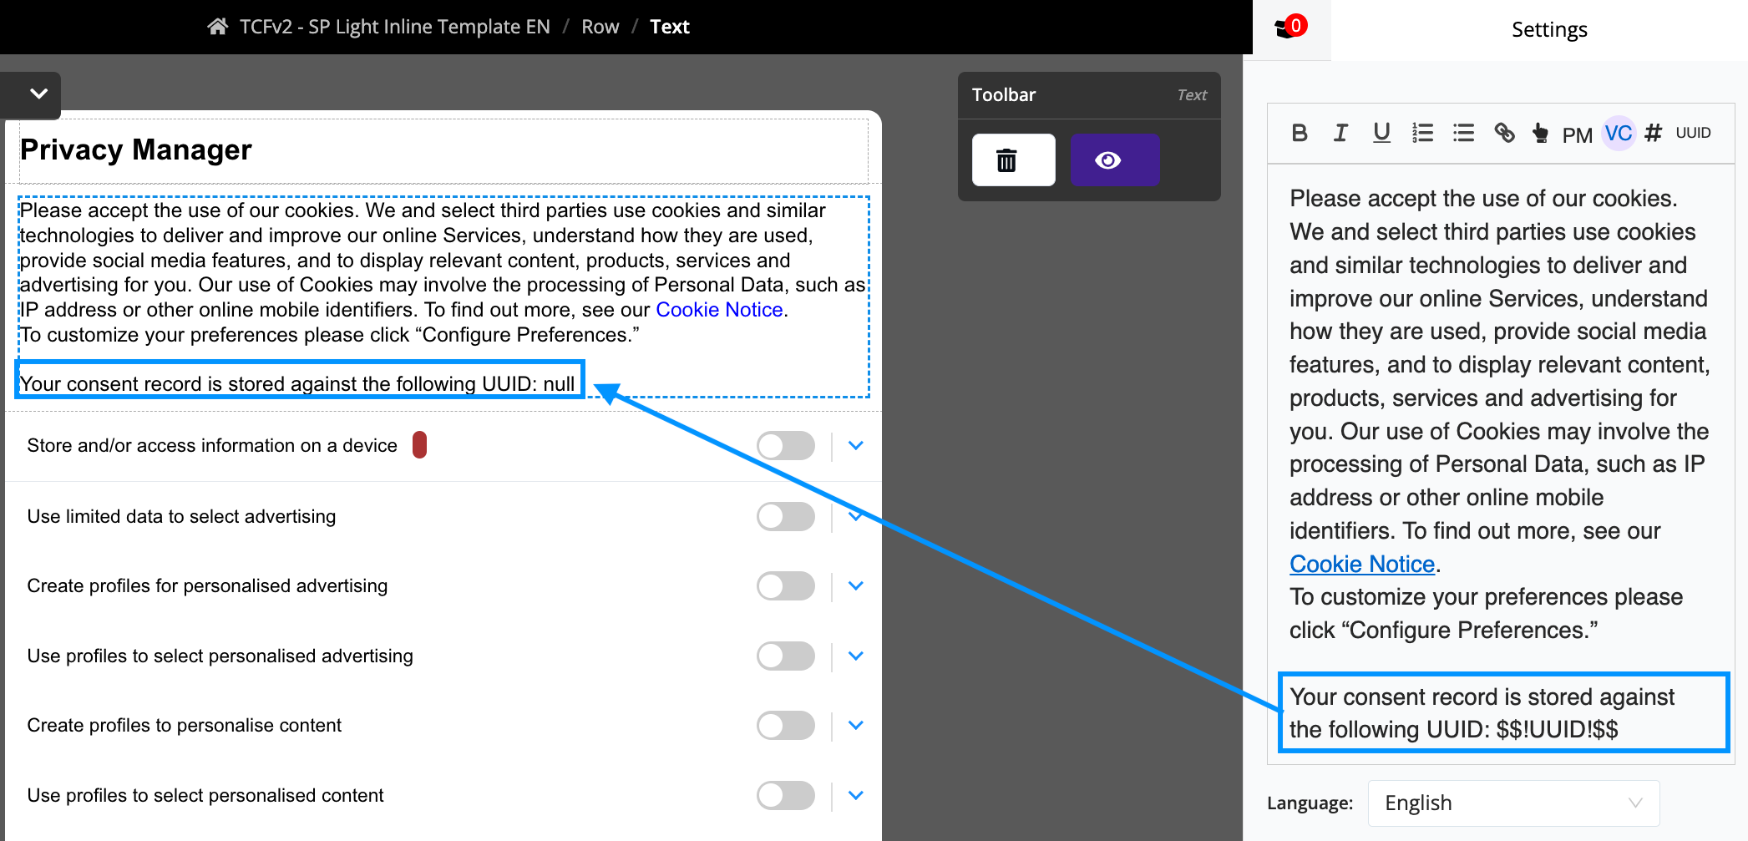This screenshot has width=1748, height=841.
Task: Toggle preview with the eye button
Action: pyautogui.click(x=1115, y=160)
